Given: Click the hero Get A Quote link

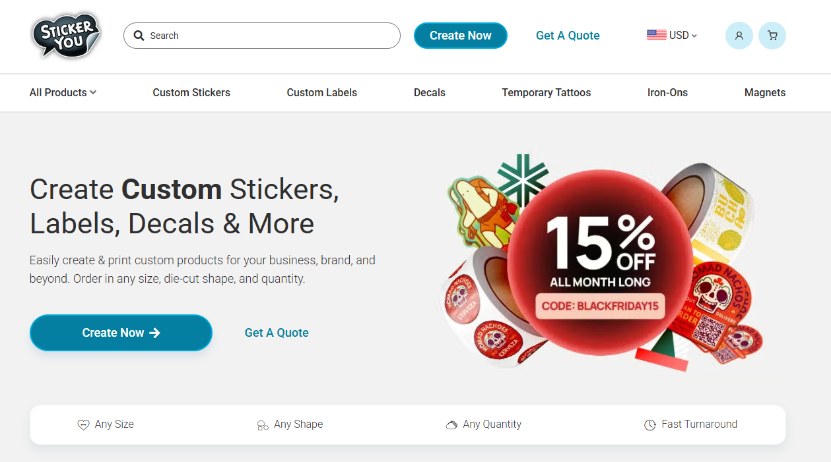Looking at the screenshot, I should [277, 333].
